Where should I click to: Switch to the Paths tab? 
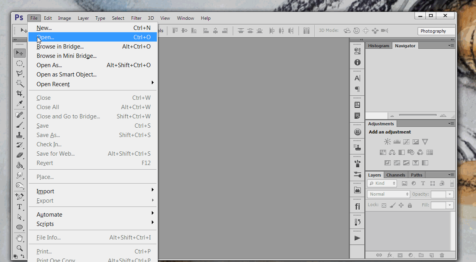click(416, 175)
